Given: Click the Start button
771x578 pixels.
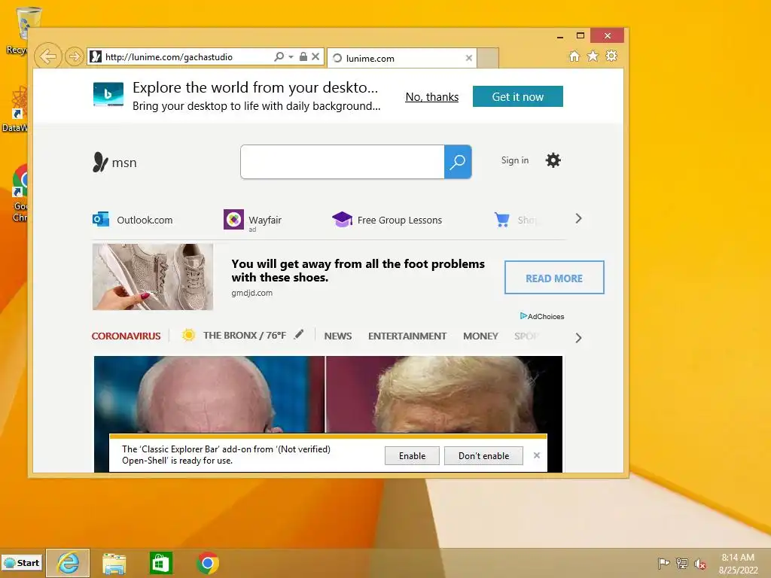Looking at the screenshot, I should 22,563.
